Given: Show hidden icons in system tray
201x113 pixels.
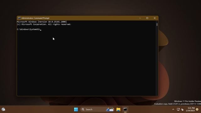Looking at the screenshot, I should point(173,110).
